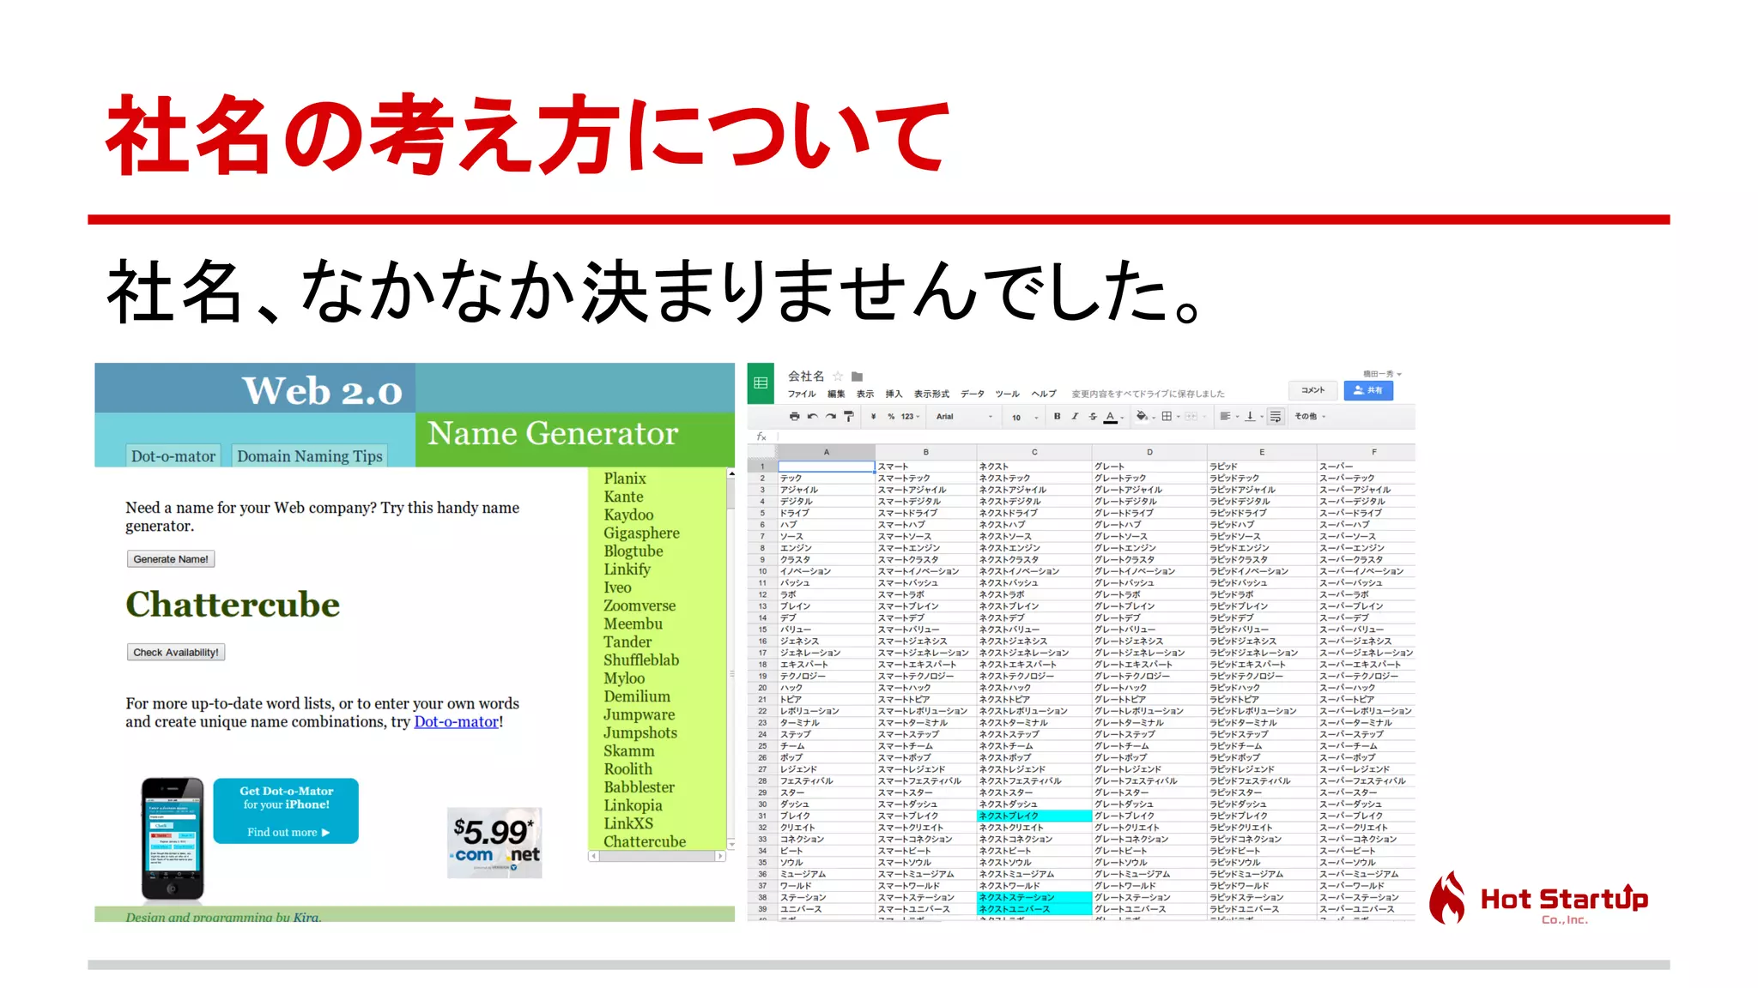The width and height of the screenshot is (1758, 988).
Task: Star the 会社名 spreadsheet
Action: [x=838, y=377]
